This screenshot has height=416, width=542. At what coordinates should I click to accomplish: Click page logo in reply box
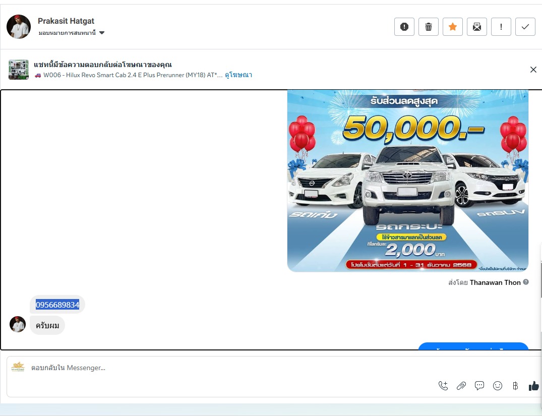pos(18,367)
